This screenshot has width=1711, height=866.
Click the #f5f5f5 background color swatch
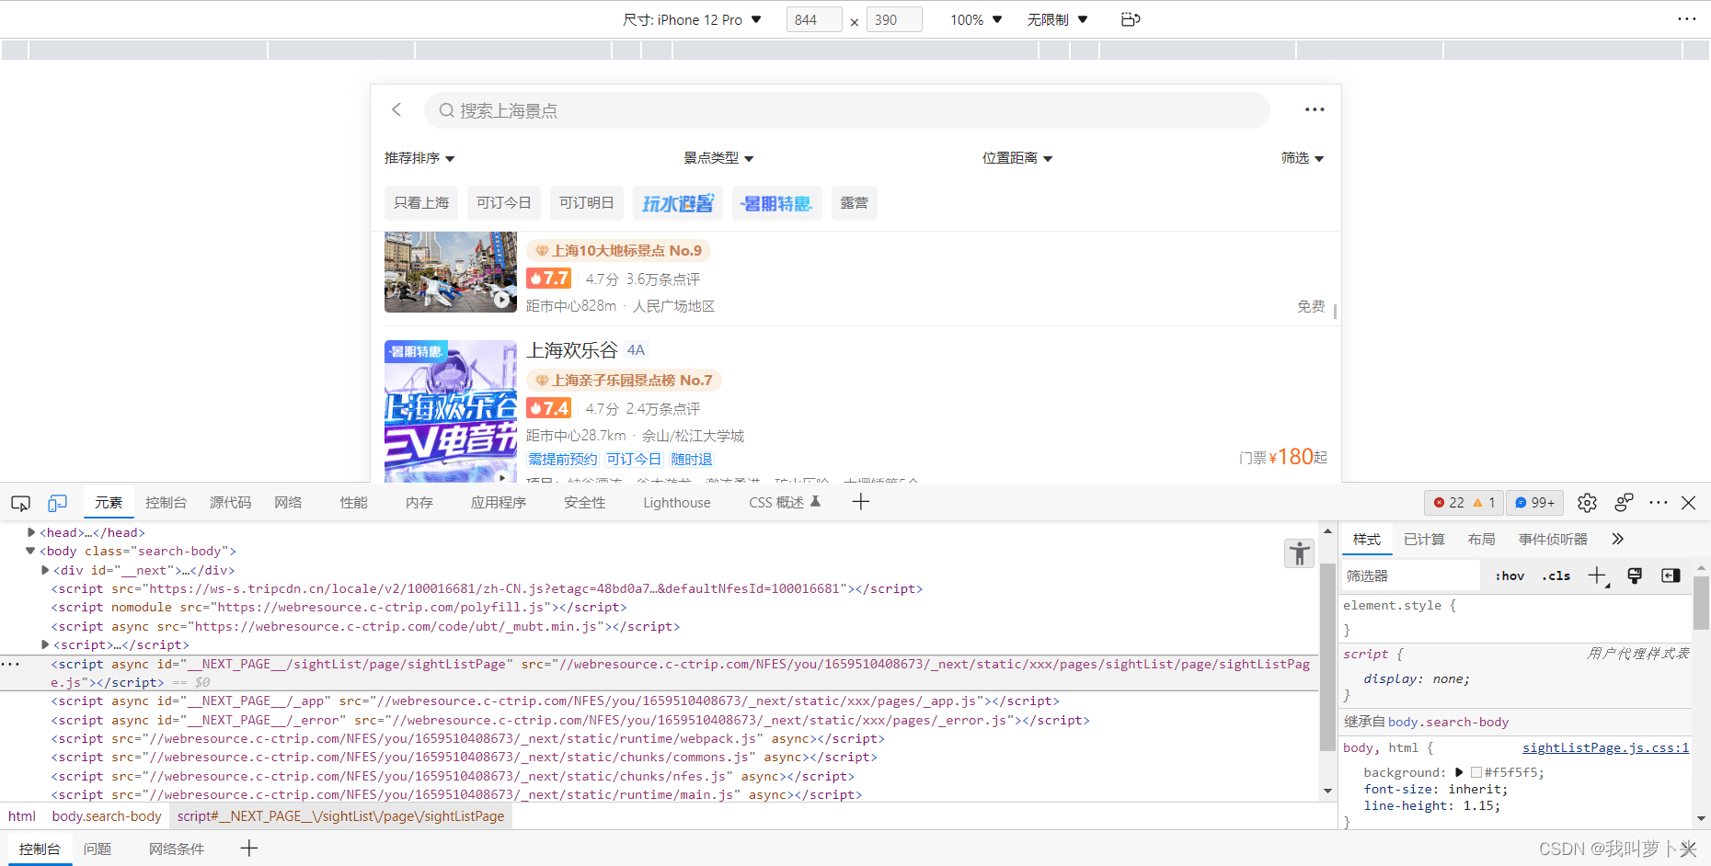pos(1476,773)
